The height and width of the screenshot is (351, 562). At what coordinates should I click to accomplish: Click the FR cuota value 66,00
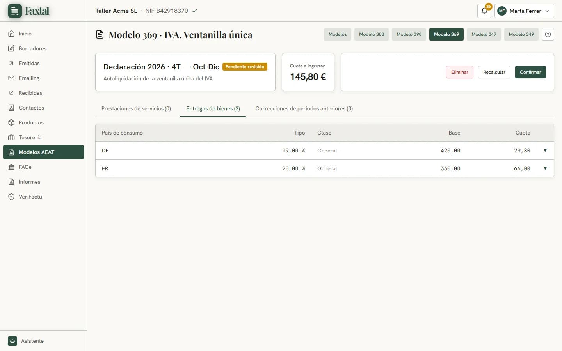tap(522, 168)
